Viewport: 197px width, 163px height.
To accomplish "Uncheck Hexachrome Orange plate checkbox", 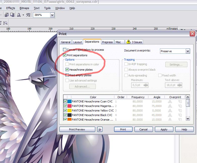I will (x=65, y=119).
